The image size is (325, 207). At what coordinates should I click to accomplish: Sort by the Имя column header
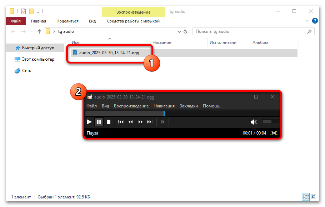76,42
